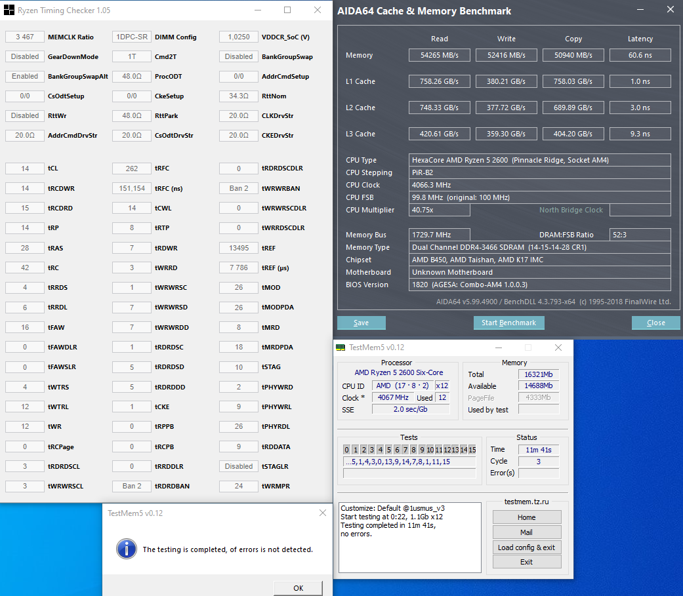Viewport: 683px width, 596px height.
Task: Close the TestMem5 completion dialog
Action: (322, 513)
